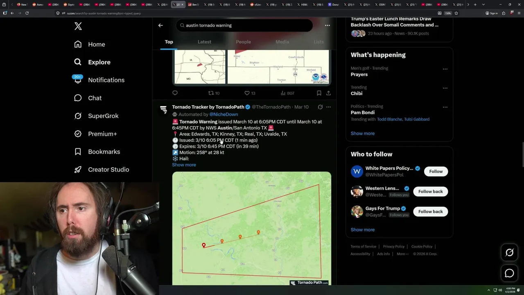
Task: Open Tornado Tracker profile avatar
Action: [163, 109]
